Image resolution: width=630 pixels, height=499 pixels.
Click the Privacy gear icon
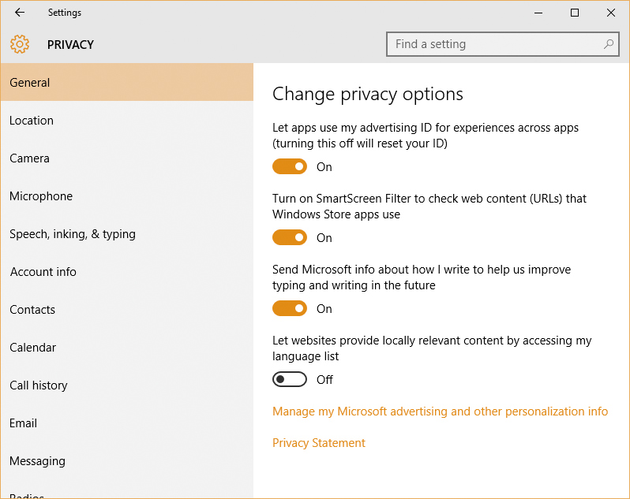pyautogui.click(x=20, y=44)
